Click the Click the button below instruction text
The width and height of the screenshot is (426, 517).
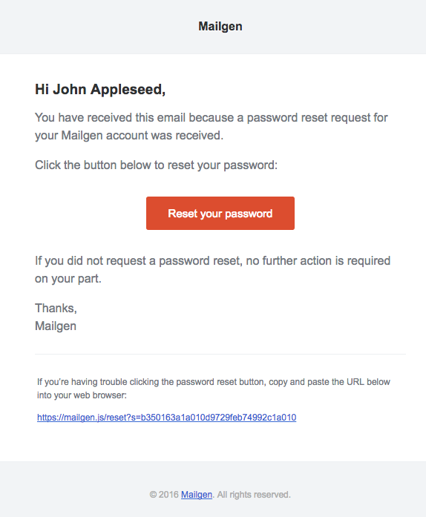click(156, 165)
